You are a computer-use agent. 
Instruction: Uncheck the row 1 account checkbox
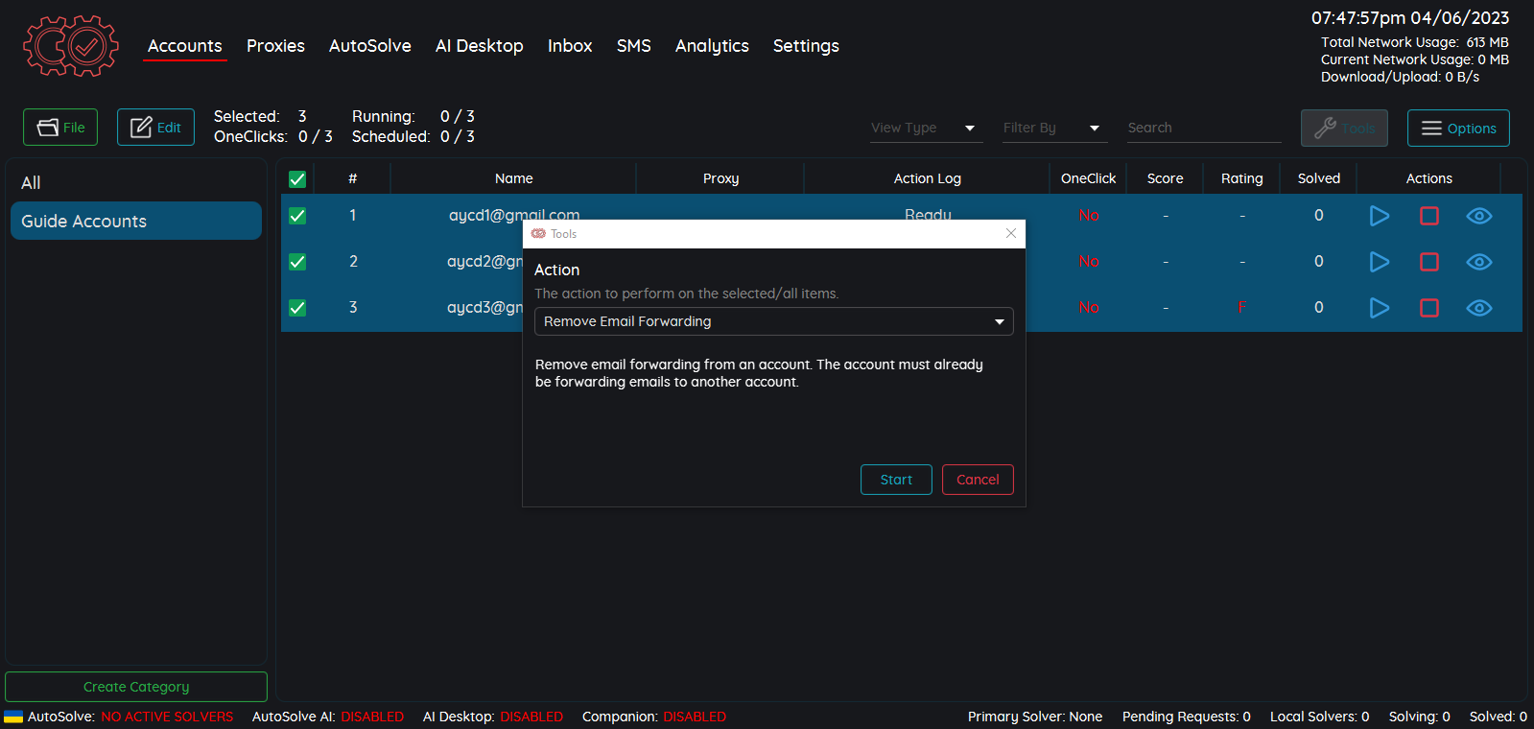(297, 216)
